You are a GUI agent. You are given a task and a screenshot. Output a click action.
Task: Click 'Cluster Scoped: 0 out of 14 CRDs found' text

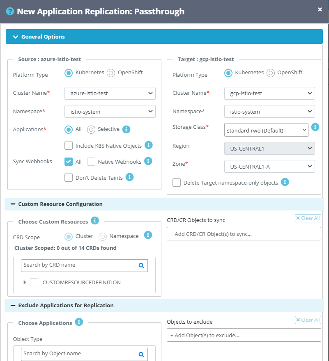pyautogui.click(x=65, y=248)
